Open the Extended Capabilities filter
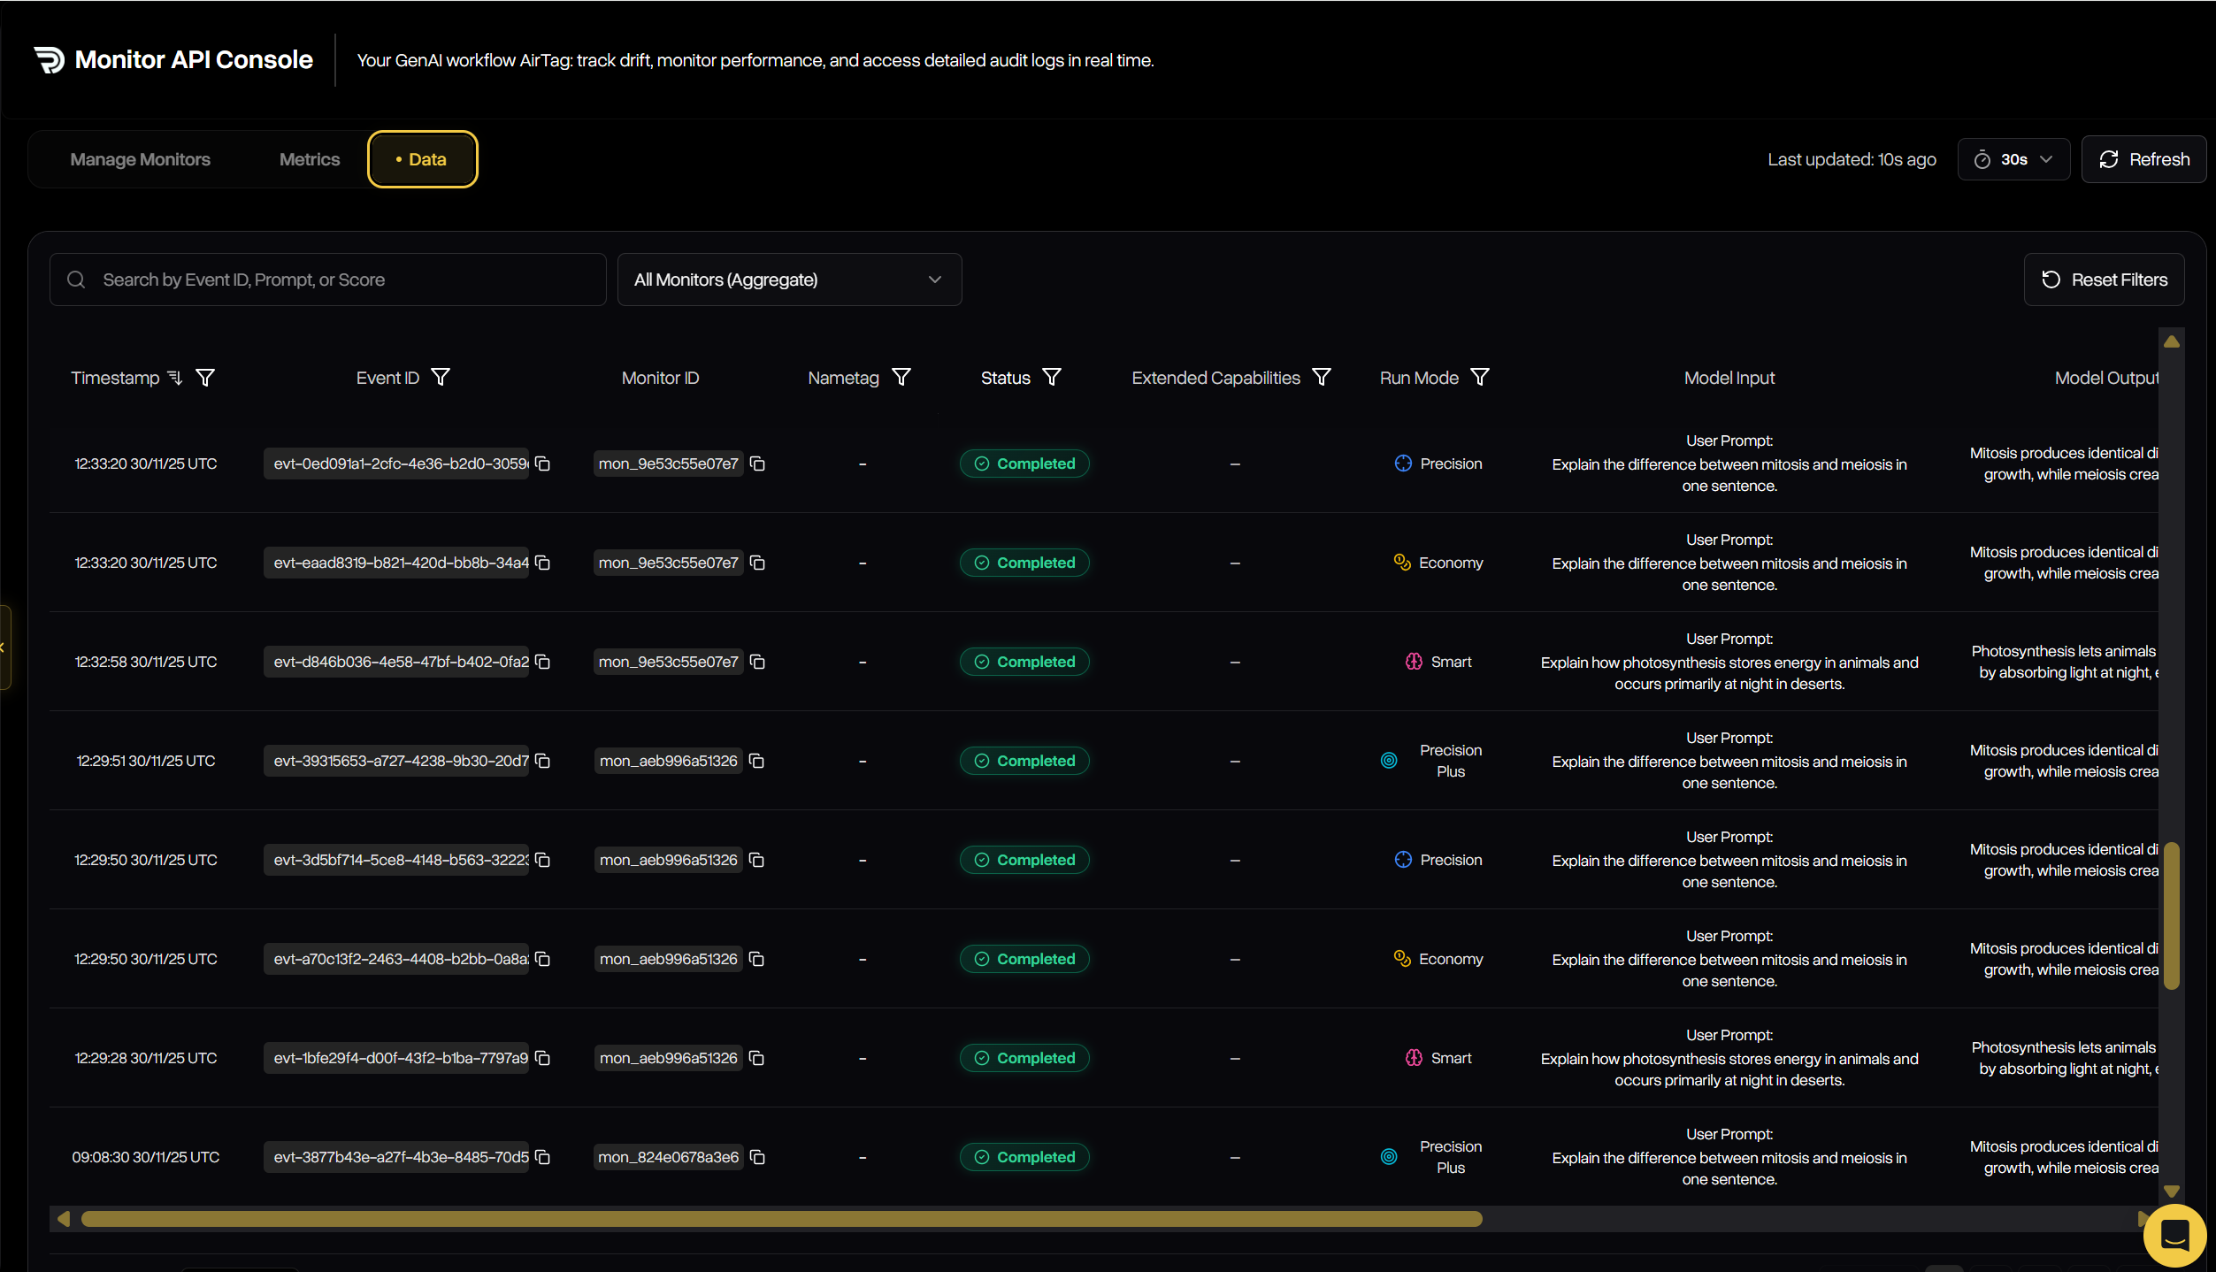 point(1321,377)
